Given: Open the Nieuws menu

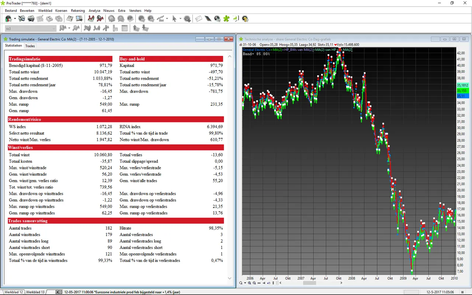Looking at the screenshot, I should tap(109, 11).
